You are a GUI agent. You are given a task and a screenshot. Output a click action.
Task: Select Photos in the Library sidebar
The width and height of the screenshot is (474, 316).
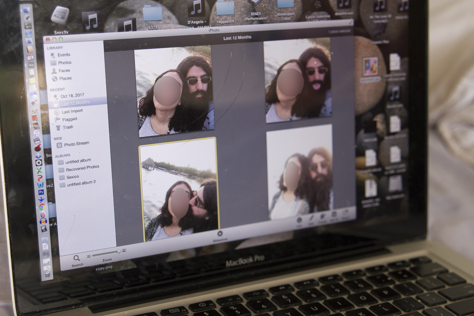pos(61,63)
